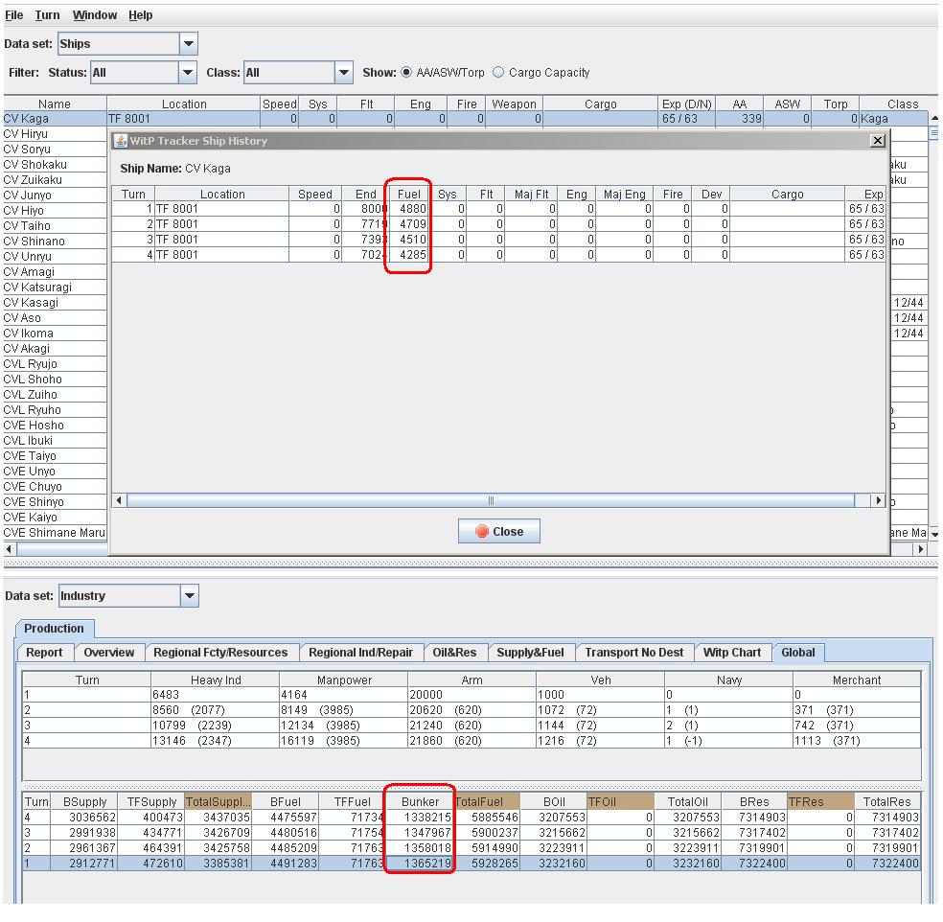The height and width of the screenshot is (922, 943).
Task: Click the TotalFuel column header
Action: click(487, 801)
